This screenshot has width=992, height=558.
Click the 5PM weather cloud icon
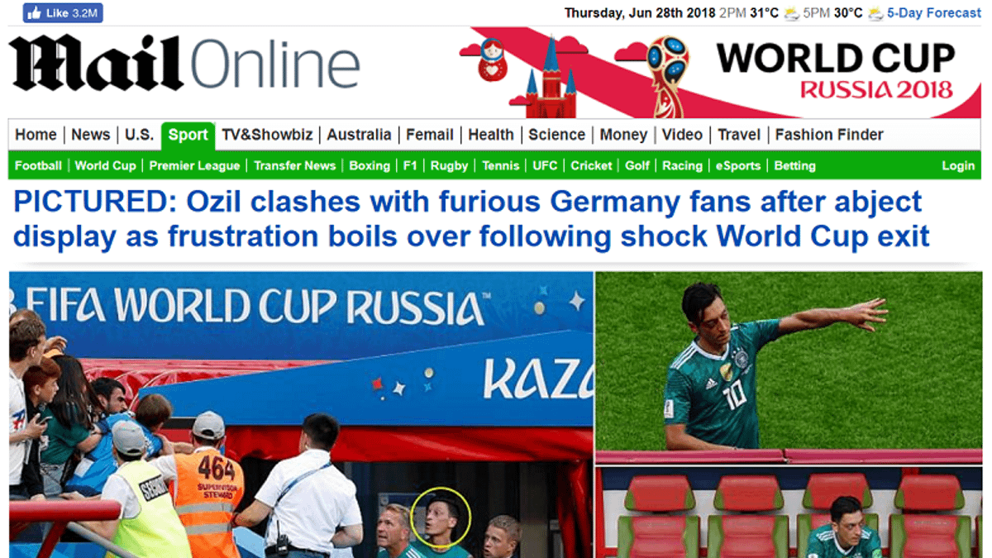pos(875,13)
